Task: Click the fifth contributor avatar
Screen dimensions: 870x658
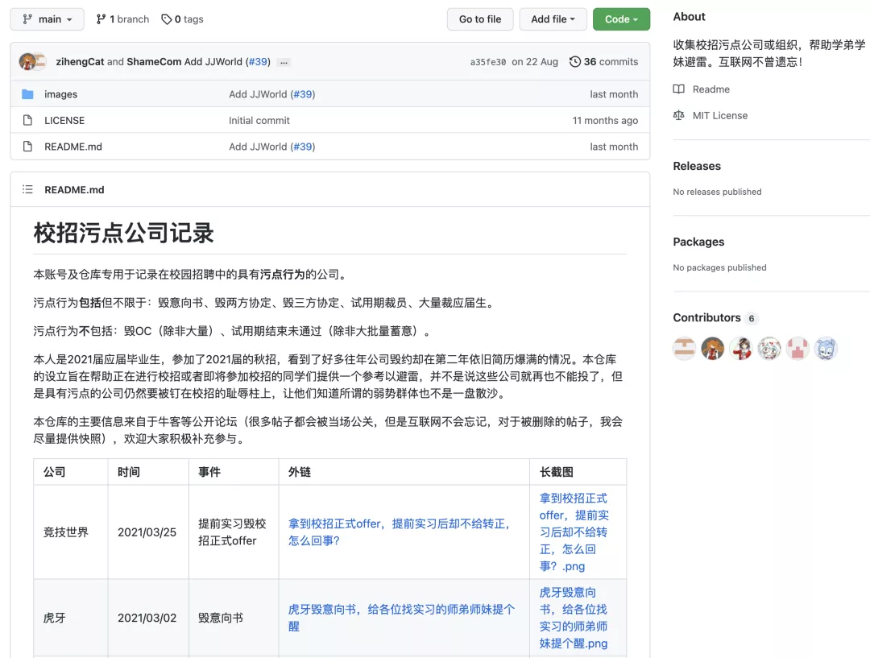Action: (x=797, y=349)
